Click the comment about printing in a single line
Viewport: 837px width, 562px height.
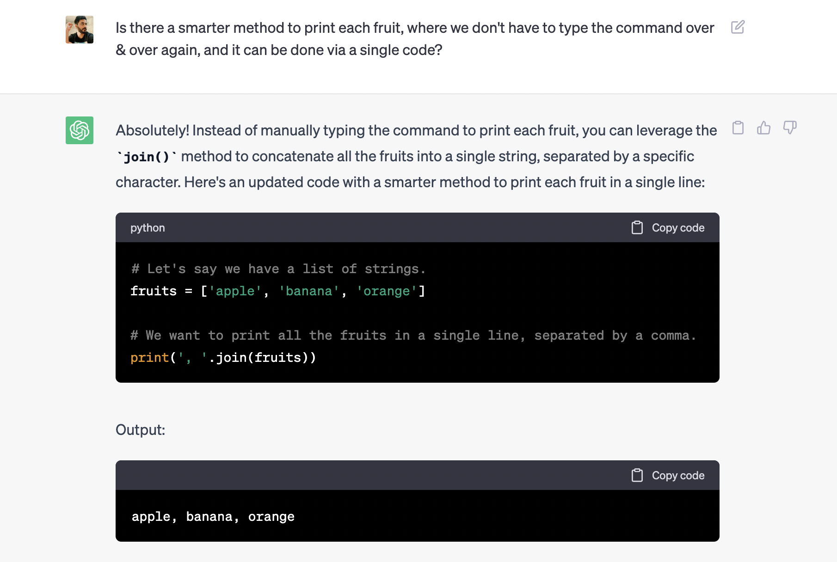(413, 335)
